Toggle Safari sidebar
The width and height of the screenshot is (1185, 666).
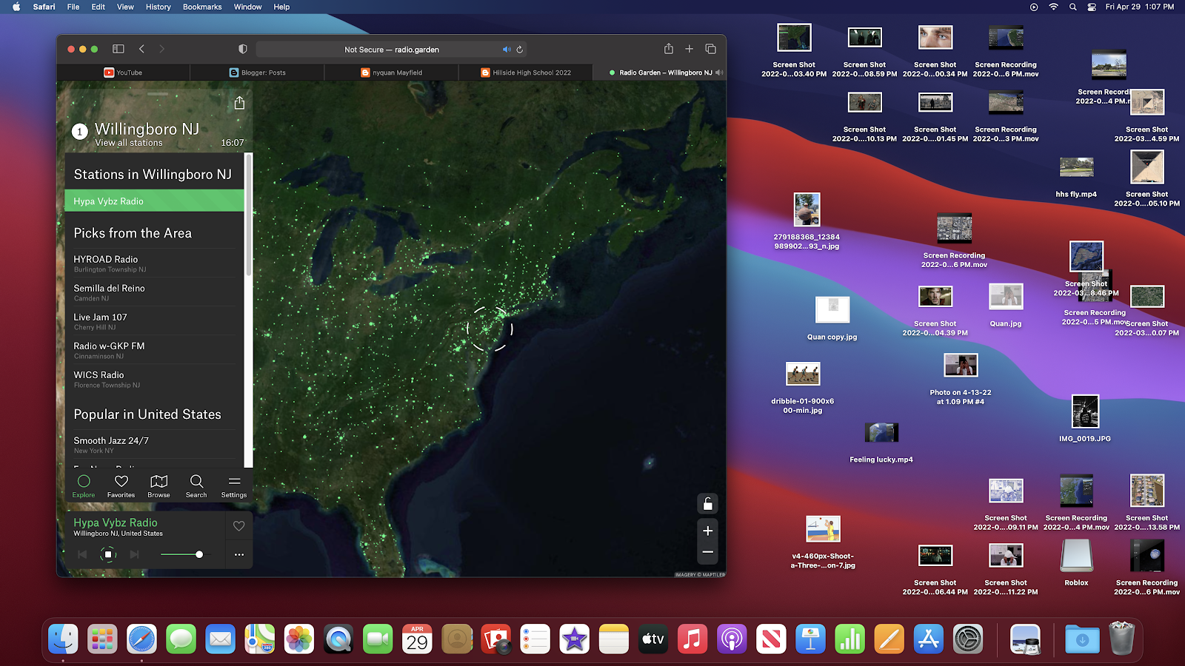click(x=118, y=49)
